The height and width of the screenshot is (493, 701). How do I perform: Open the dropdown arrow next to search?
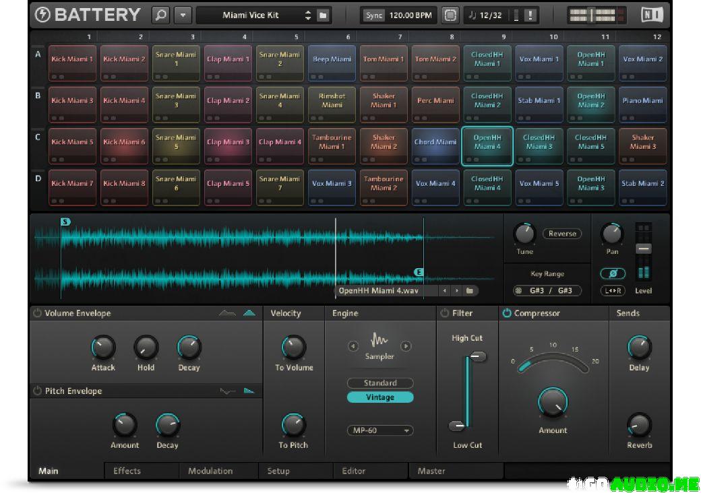[183, 15]
